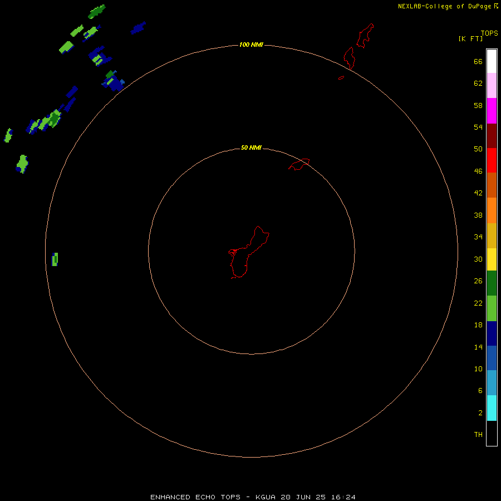Select legend value 38
Image resolution: width=501 pixels, height=501 pixels.
click(478, 215)
